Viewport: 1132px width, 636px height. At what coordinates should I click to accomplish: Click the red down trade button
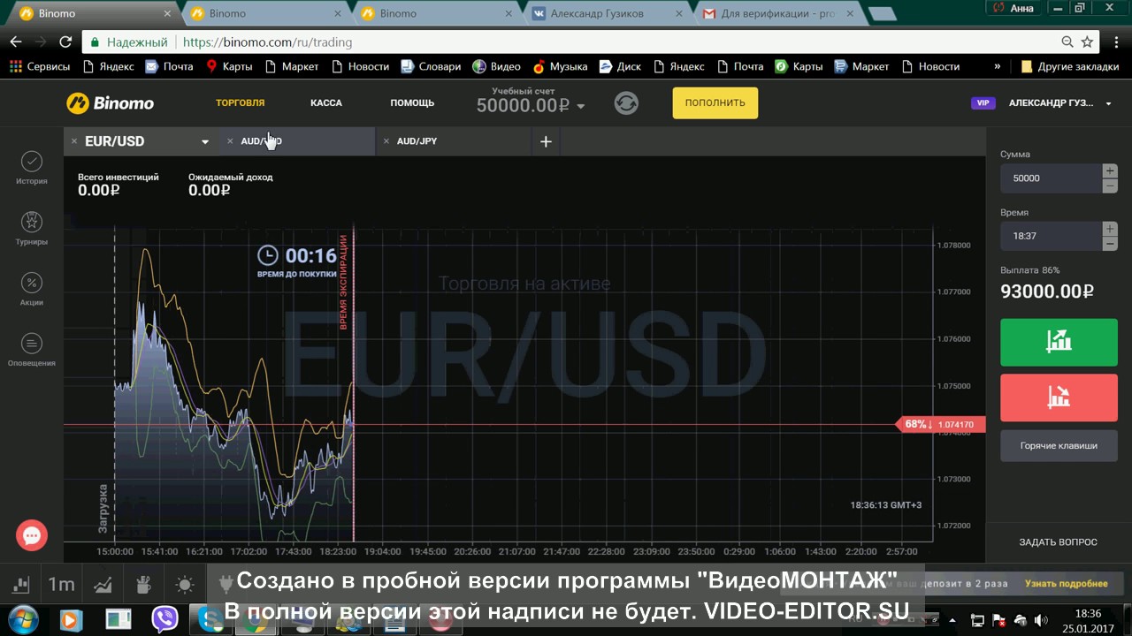(1059, 397)
